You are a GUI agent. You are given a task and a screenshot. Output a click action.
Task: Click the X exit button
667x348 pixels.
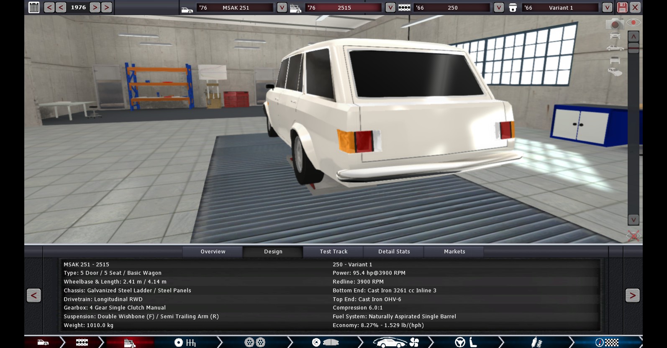[x=635, y=7]
